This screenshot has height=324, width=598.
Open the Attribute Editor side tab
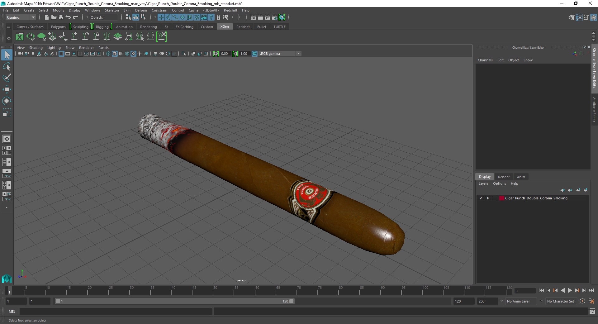(x=594, y=109)
